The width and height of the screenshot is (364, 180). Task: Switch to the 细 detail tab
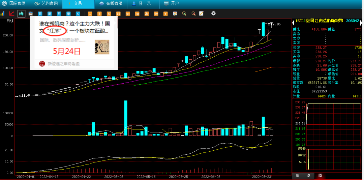(x=297, y=176)
